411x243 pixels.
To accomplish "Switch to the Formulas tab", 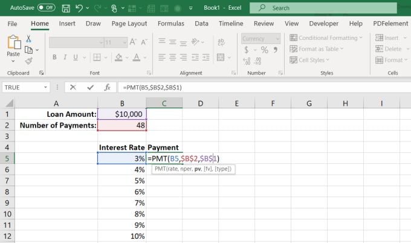I will tap(170, 24).
